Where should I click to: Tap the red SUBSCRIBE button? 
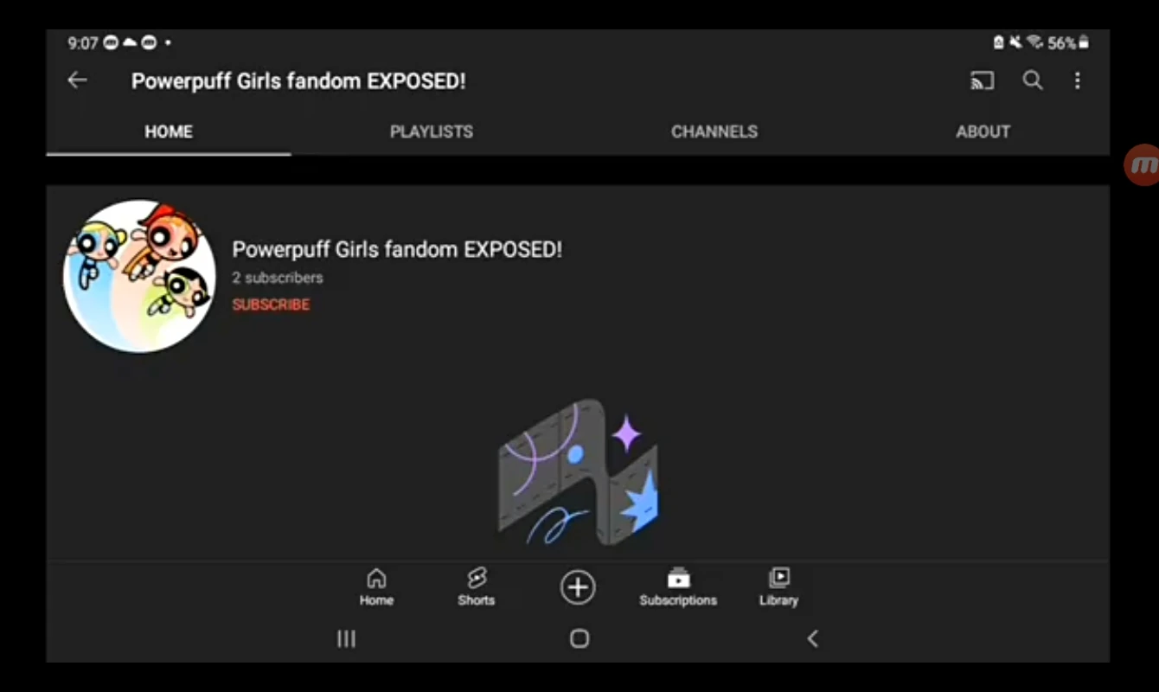point(271,304)
